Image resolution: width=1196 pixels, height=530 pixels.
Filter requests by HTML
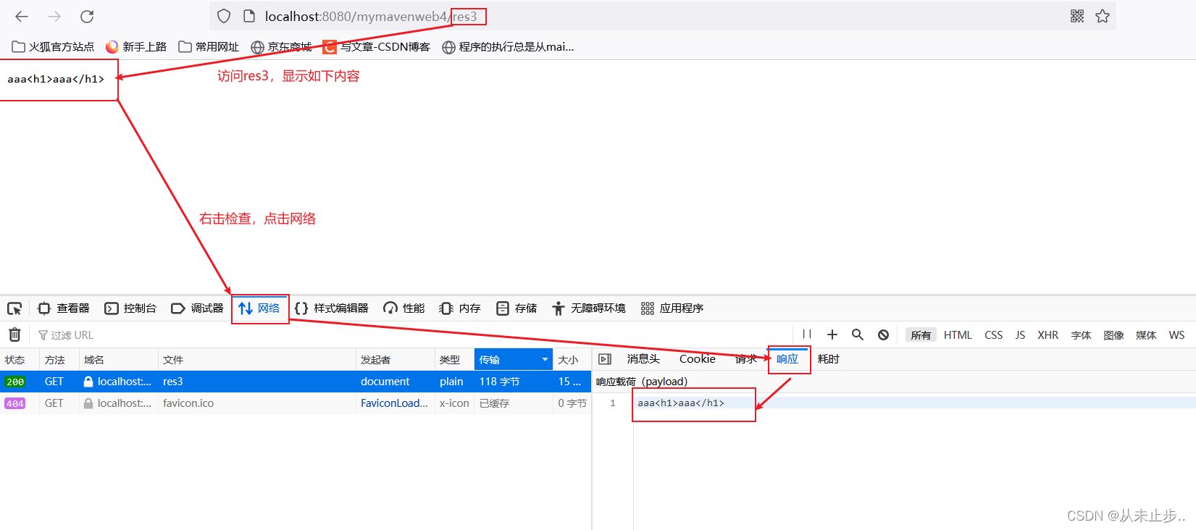958,335
